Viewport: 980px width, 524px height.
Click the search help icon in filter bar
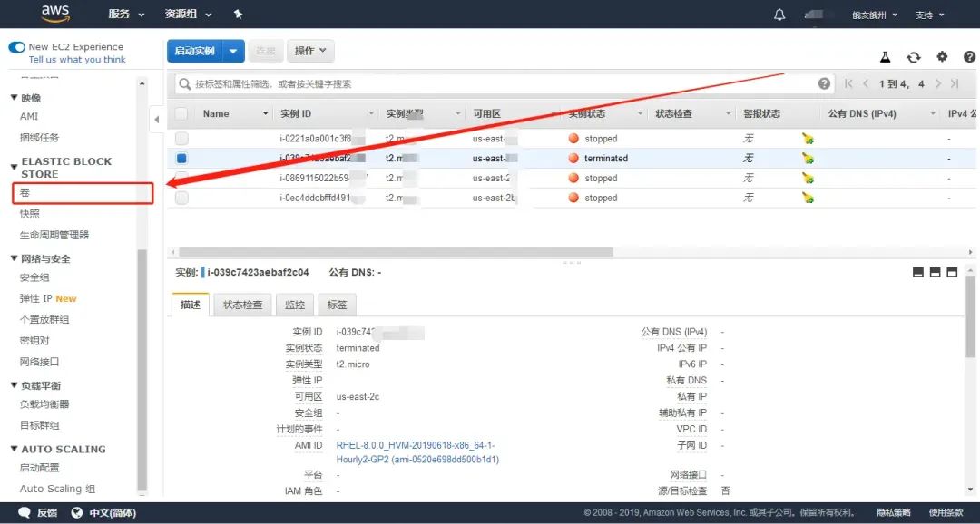824,83
